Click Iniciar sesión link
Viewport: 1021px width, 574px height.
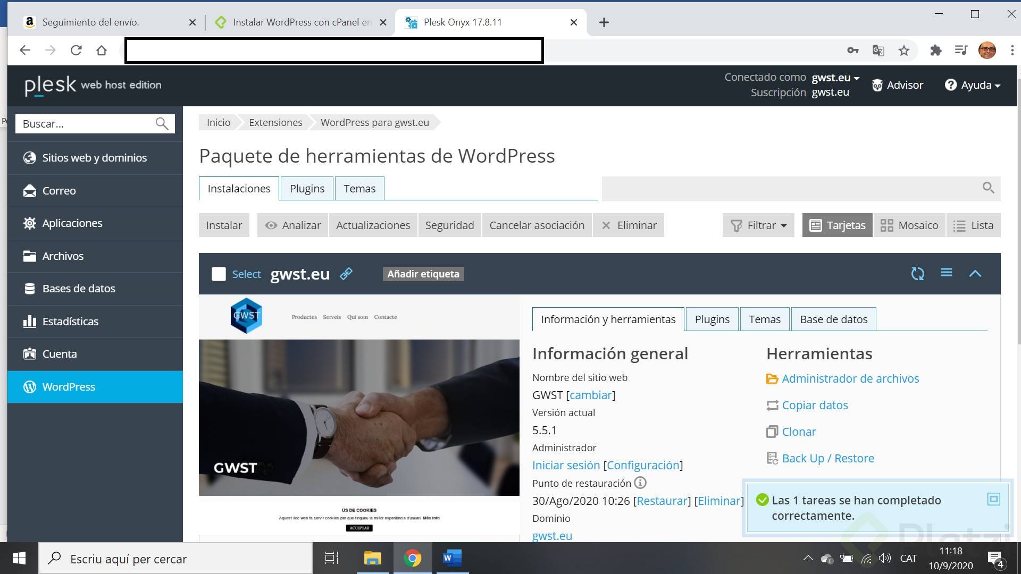pos(566,466)
